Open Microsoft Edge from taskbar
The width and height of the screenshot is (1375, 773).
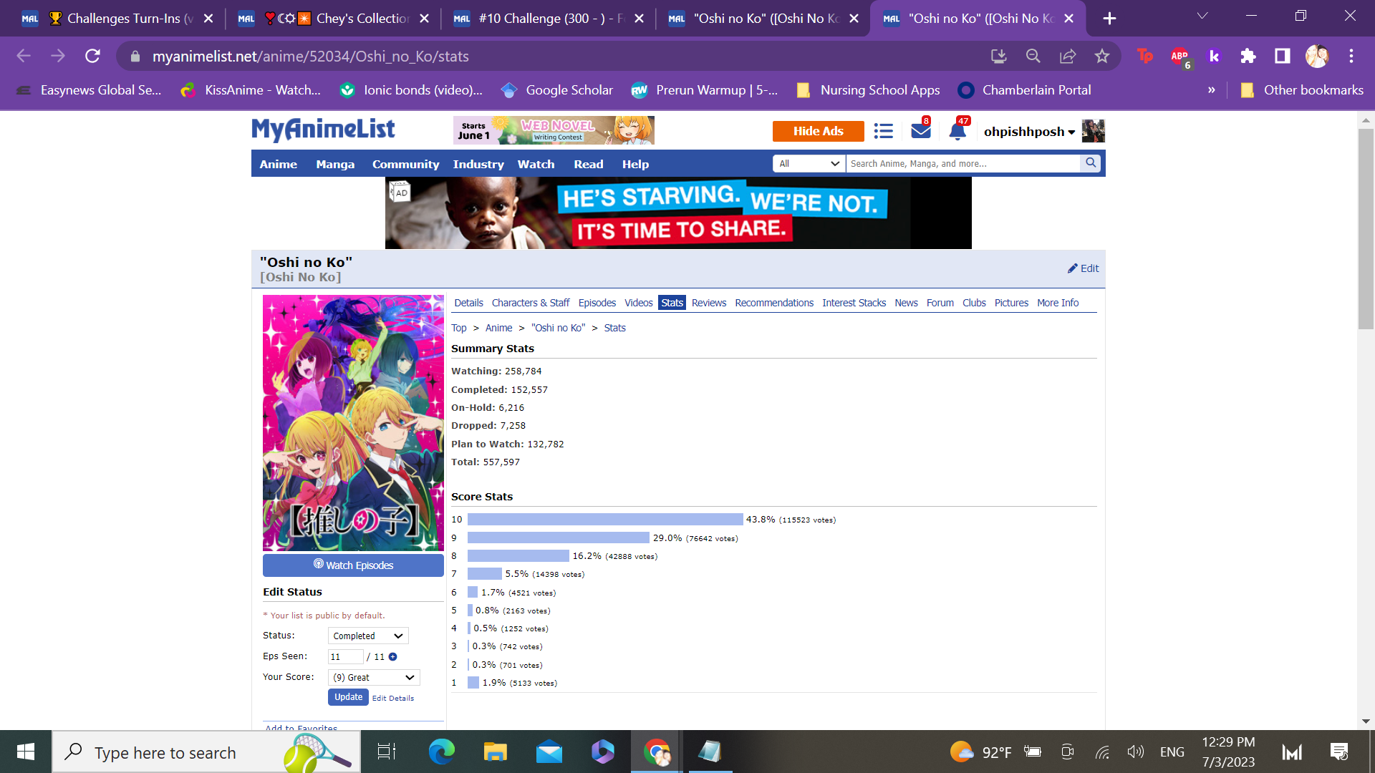tap(441, 752)
